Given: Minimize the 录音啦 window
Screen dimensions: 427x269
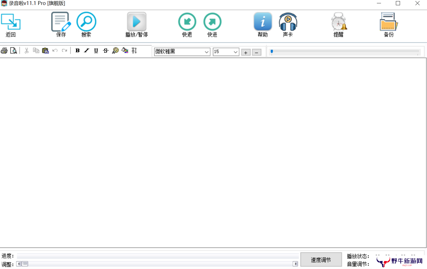Looking at the screenshot, I should pos(379,3).
